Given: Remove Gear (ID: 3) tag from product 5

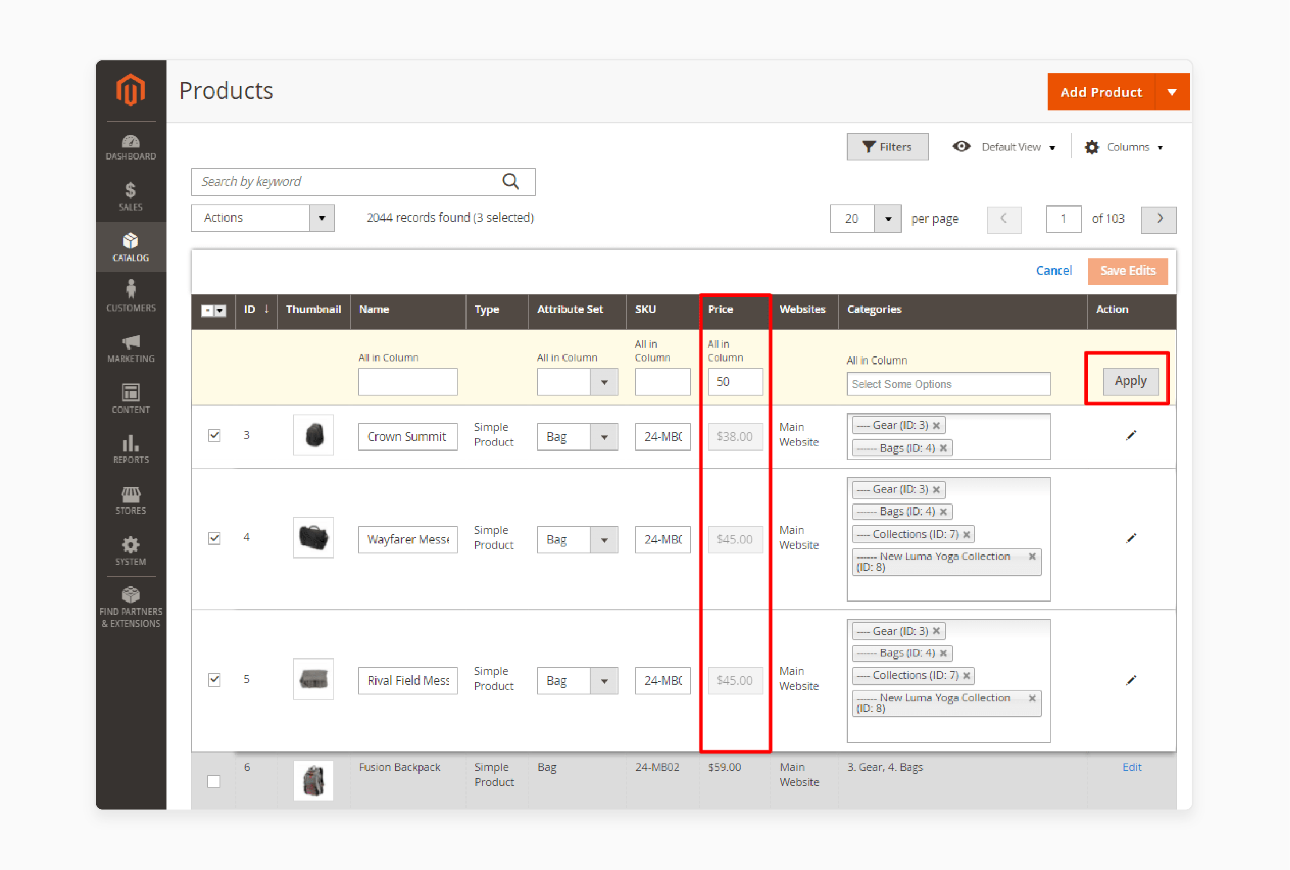Looking at the screenshot, I should click(x=936, y=631).
